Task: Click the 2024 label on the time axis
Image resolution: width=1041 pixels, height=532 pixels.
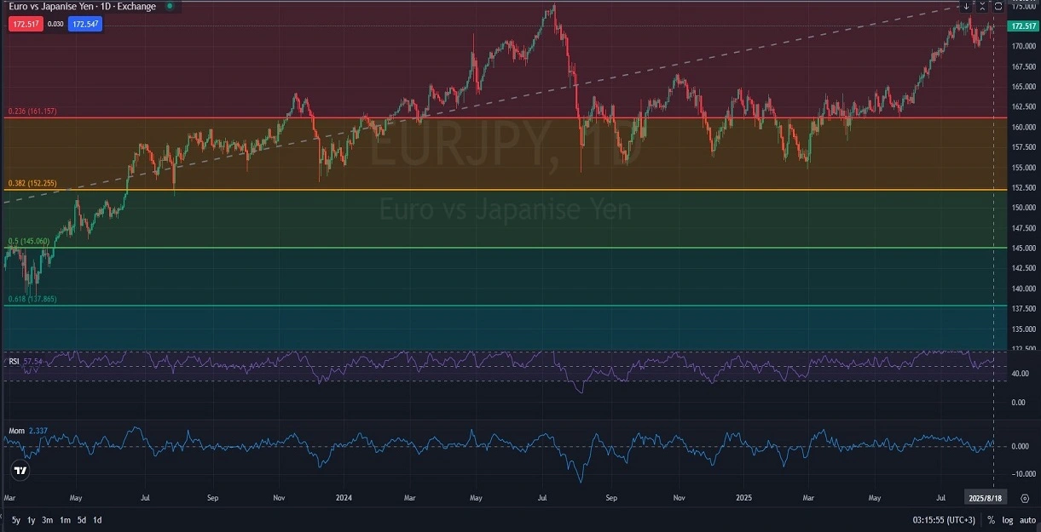Action: (344, 497)
